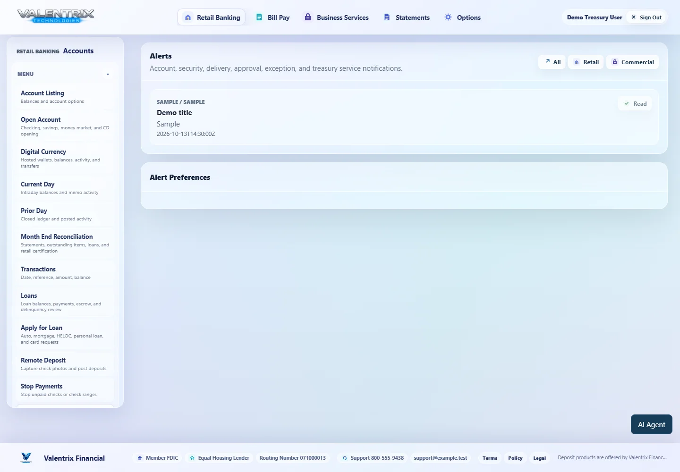Click the arrow icon on All filter
Viewport: 680px width, 472px height.
coord(548,62)
